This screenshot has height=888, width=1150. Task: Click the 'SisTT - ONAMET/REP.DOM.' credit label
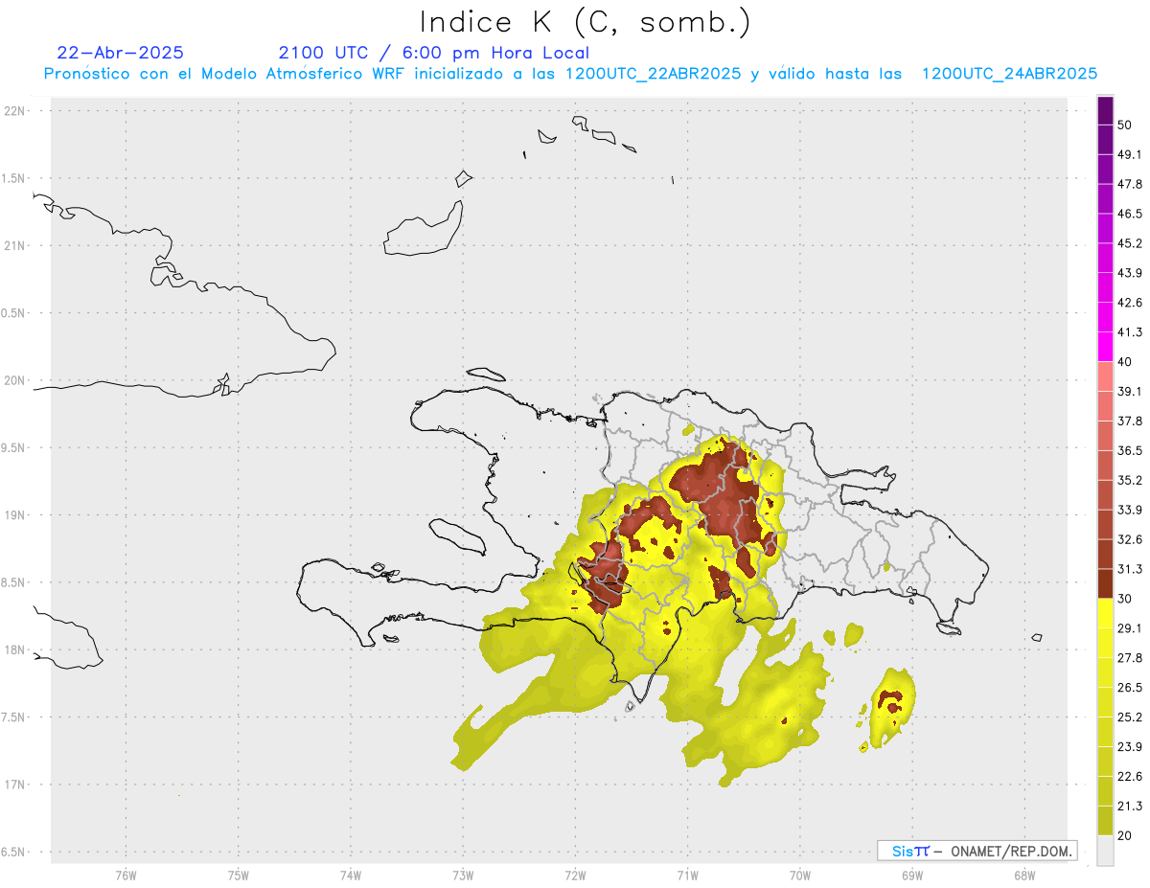977,851
